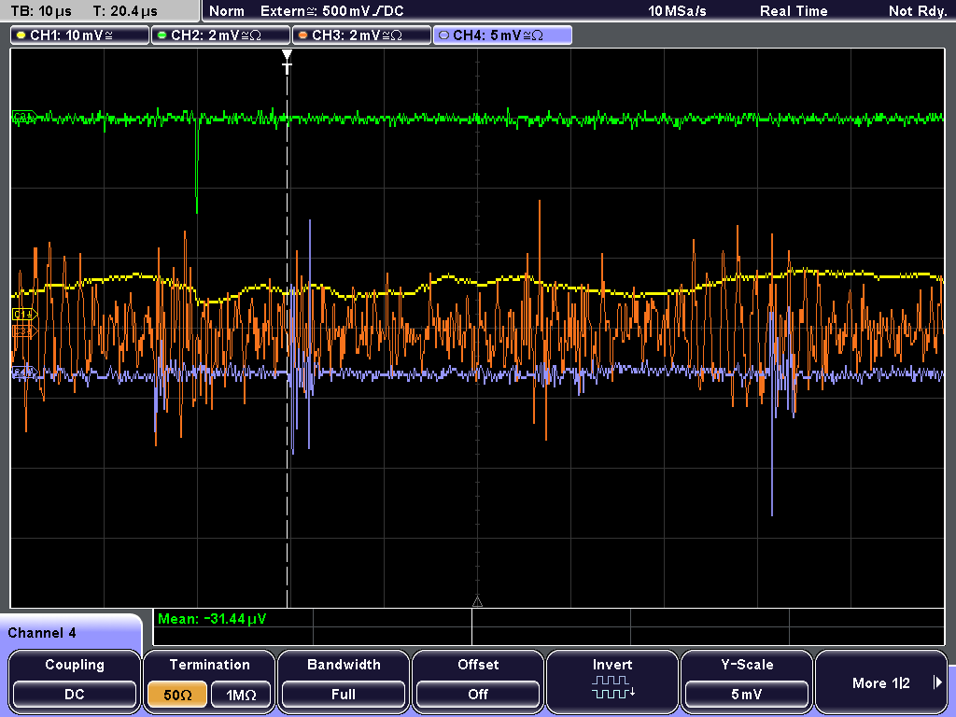The height and width of the screenshot is (717, 956).
Task: Select the CH3 orange ground level marker
Action: tap(24, 330)
